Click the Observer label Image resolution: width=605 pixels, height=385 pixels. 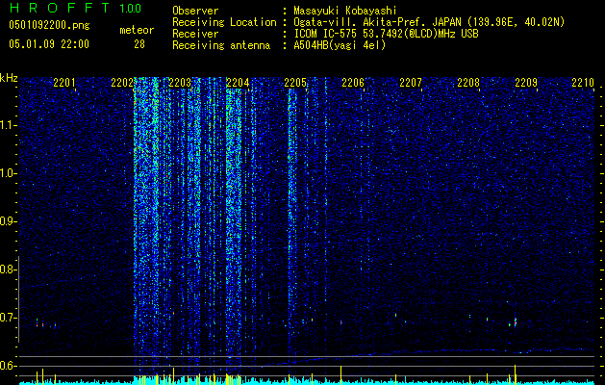(195, 11)
